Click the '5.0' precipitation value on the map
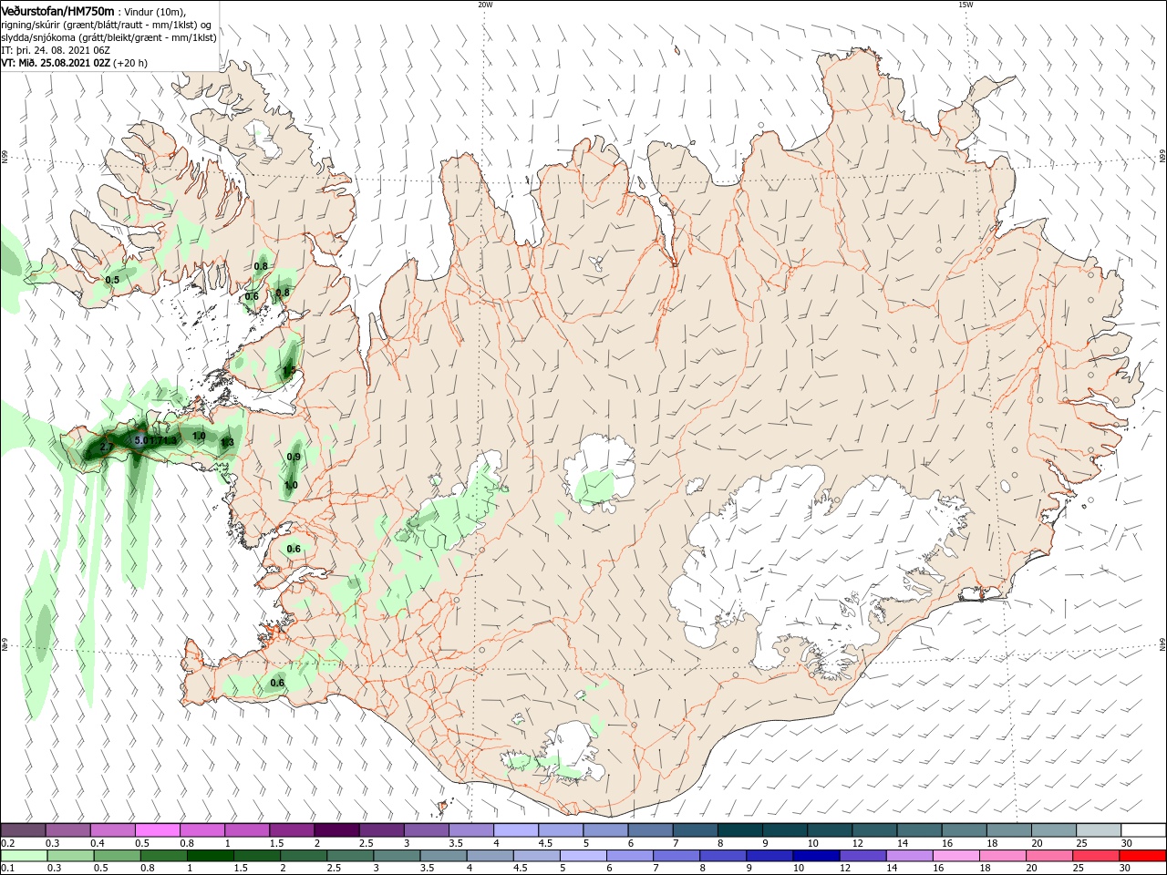This screenshot has width=1167, height=875. (x=141, y=440)
